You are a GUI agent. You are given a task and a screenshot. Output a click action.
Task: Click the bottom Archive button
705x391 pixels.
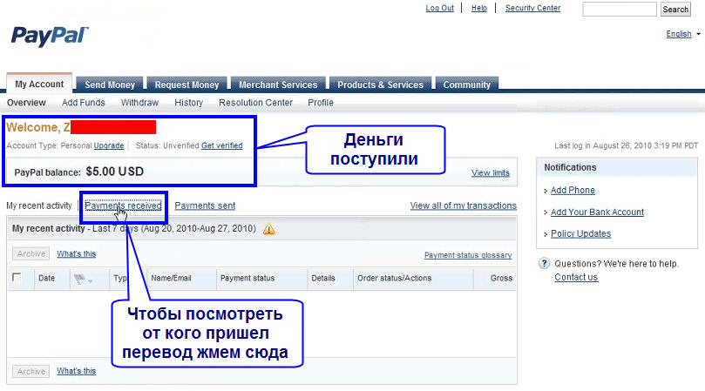pyautogui.click(x=31, y=372)
